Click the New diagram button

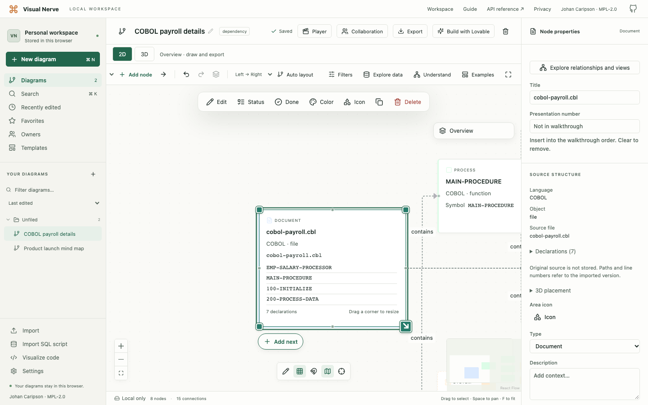53,59
